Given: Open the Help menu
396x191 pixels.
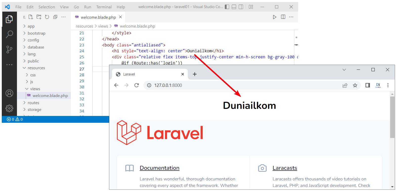Looking at the screenshot, I should [121, 7].
